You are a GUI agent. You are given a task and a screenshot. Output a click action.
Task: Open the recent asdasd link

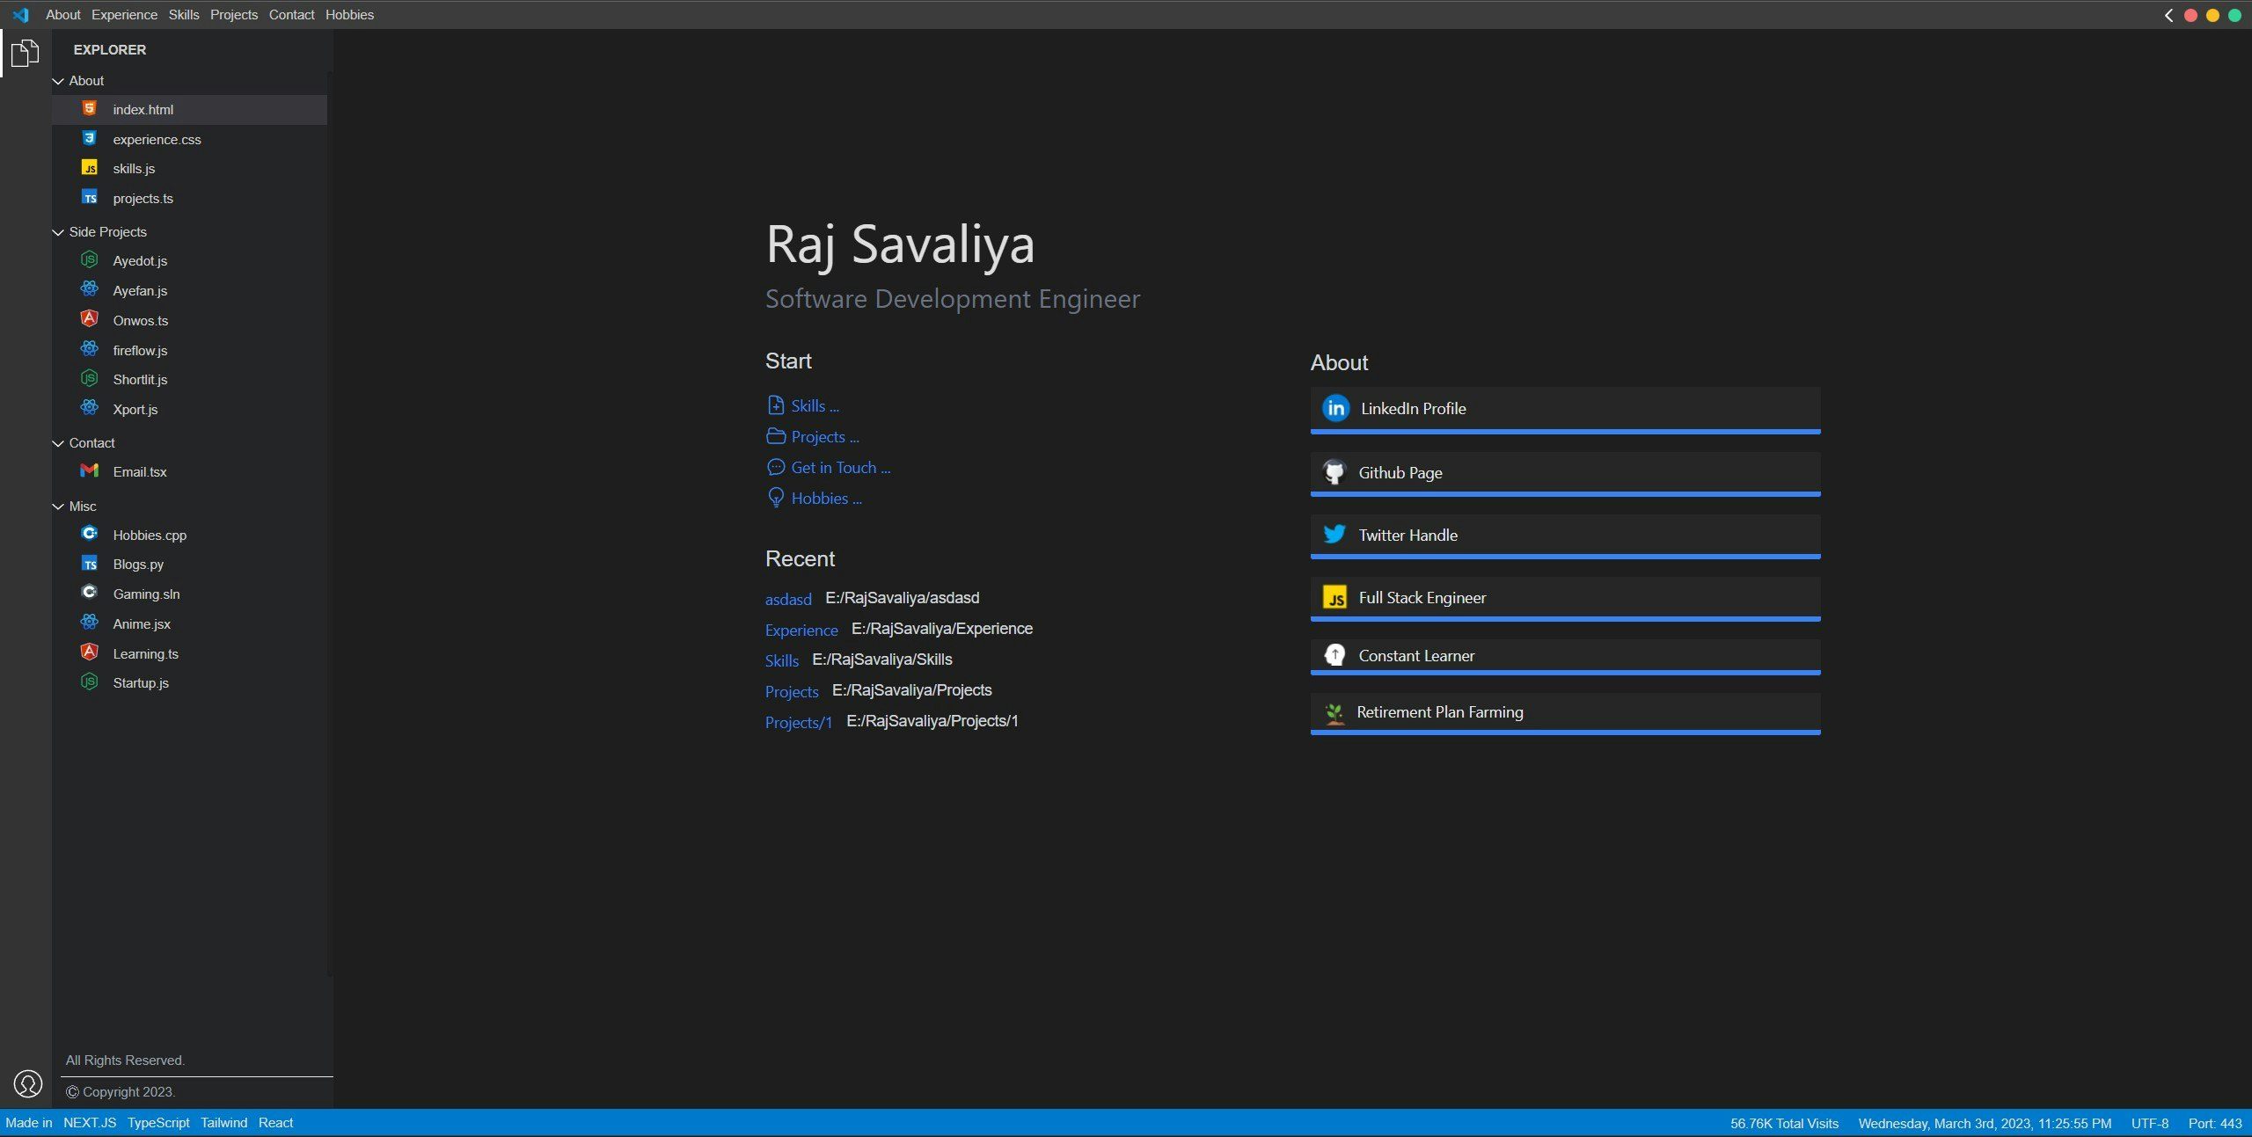click(x=788, y=600)
